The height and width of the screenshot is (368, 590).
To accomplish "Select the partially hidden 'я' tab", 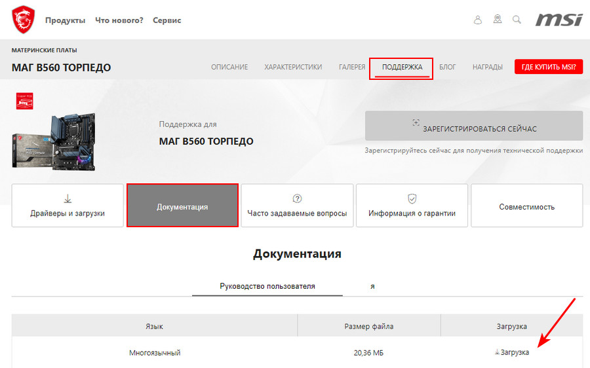I will pyautogui.click(x=372, y=286).
